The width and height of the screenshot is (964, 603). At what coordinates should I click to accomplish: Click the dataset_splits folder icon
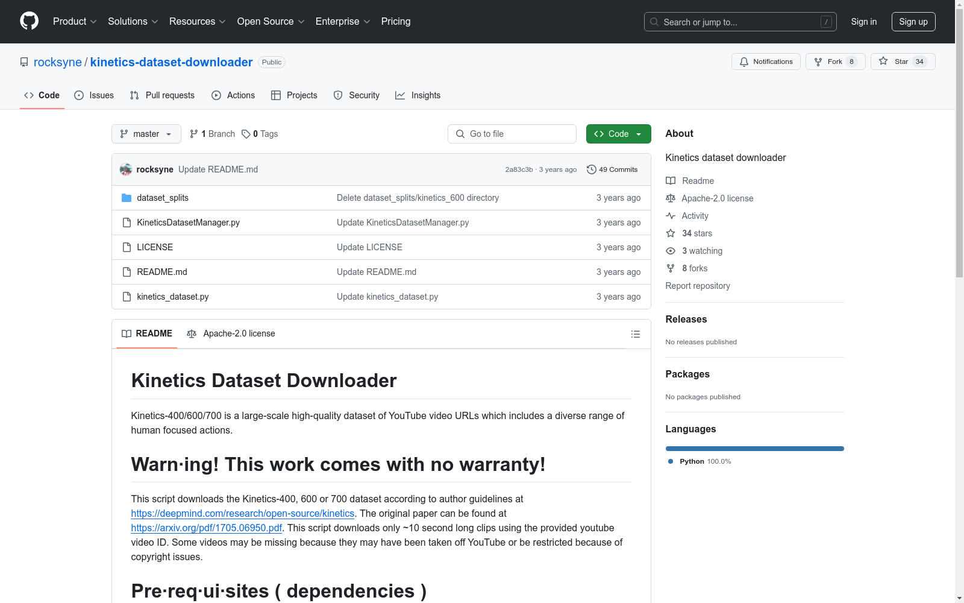(127, 198)
